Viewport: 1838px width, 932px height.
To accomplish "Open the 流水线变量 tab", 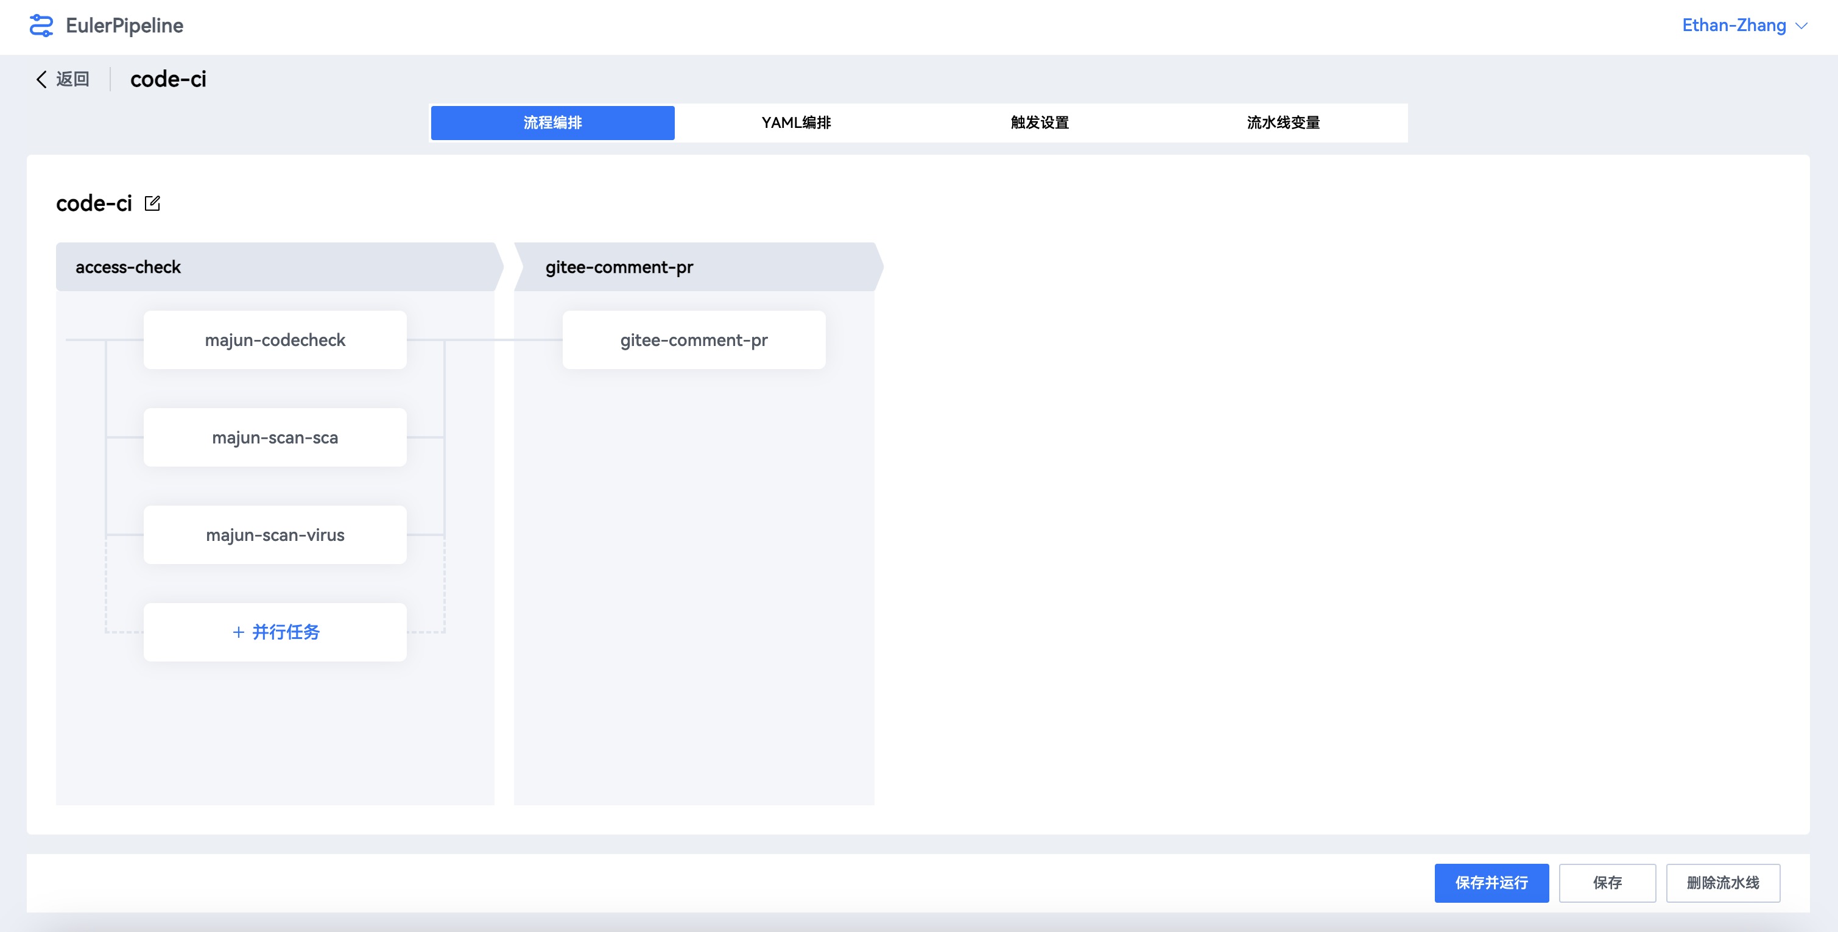I will (1283, 123).
